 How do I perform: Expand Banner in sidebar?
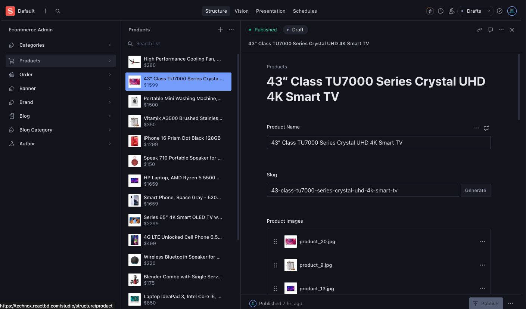tap(61, 88)
